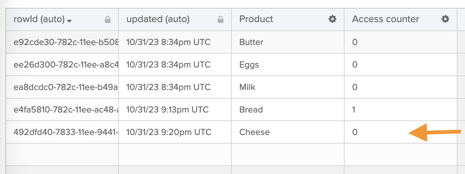Select the Milk product cell
465x174 pixels.
point(247,87)
